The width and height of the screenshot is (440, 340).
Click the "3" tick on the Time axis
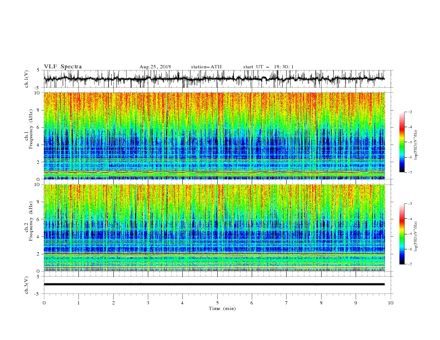(148, 303)
